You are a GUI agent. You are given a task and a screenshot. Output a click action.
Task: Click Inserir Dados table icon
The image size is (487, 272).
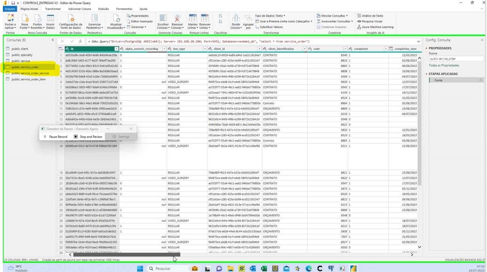pos(50,18)
